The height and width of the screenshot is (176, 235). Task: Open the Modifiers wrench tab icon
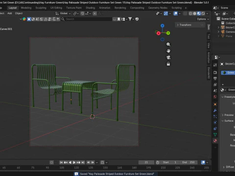click(x=215, y=110)
